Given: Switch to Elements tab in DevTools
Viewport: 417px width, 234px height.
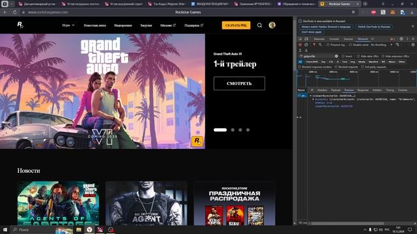Looking at the screenshot, I should coord(319,39).
